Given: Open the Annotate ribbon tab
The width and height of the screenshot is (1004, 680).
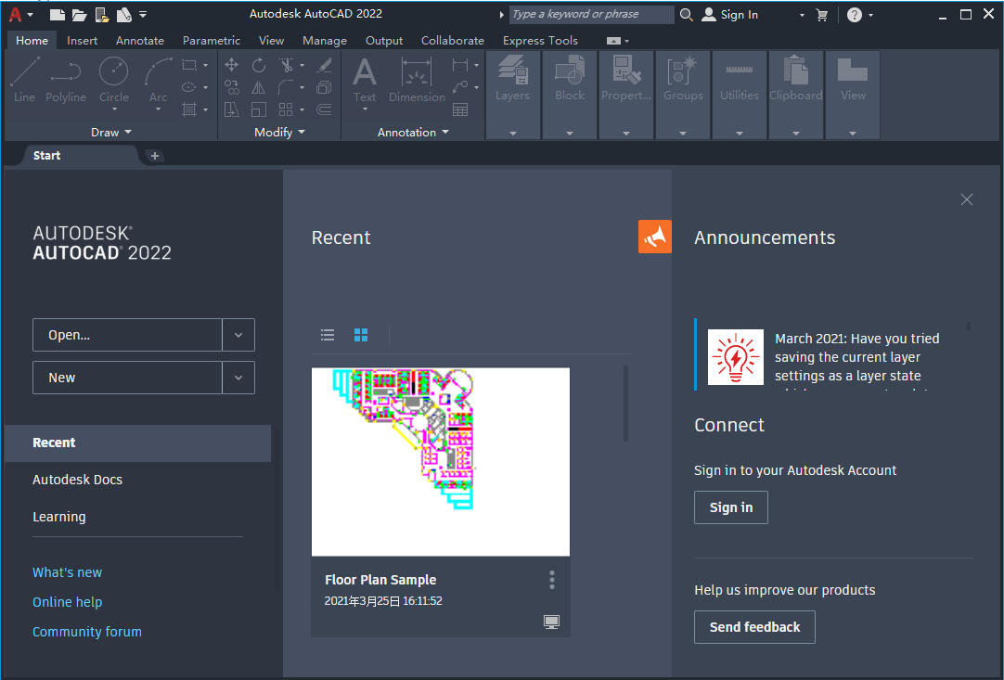Looking at the screenshot, I should point(139,40).
